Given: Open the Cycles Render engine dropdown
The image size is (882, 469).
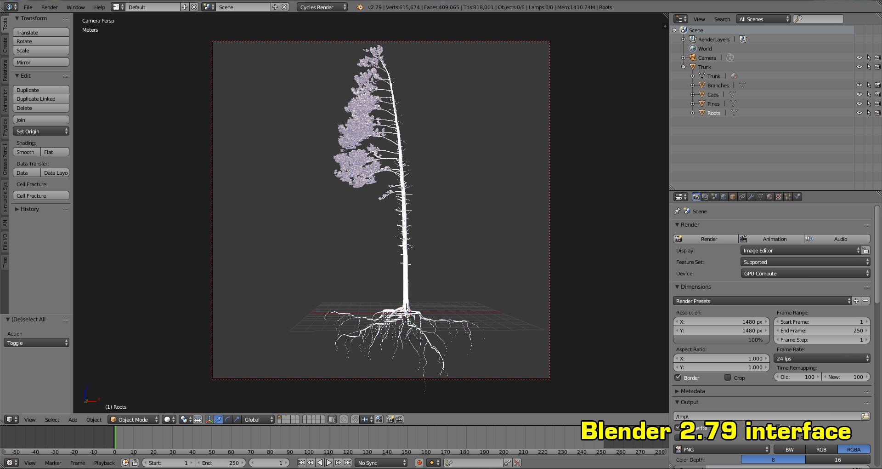Looking at the screenshot, I should (322, 7).
